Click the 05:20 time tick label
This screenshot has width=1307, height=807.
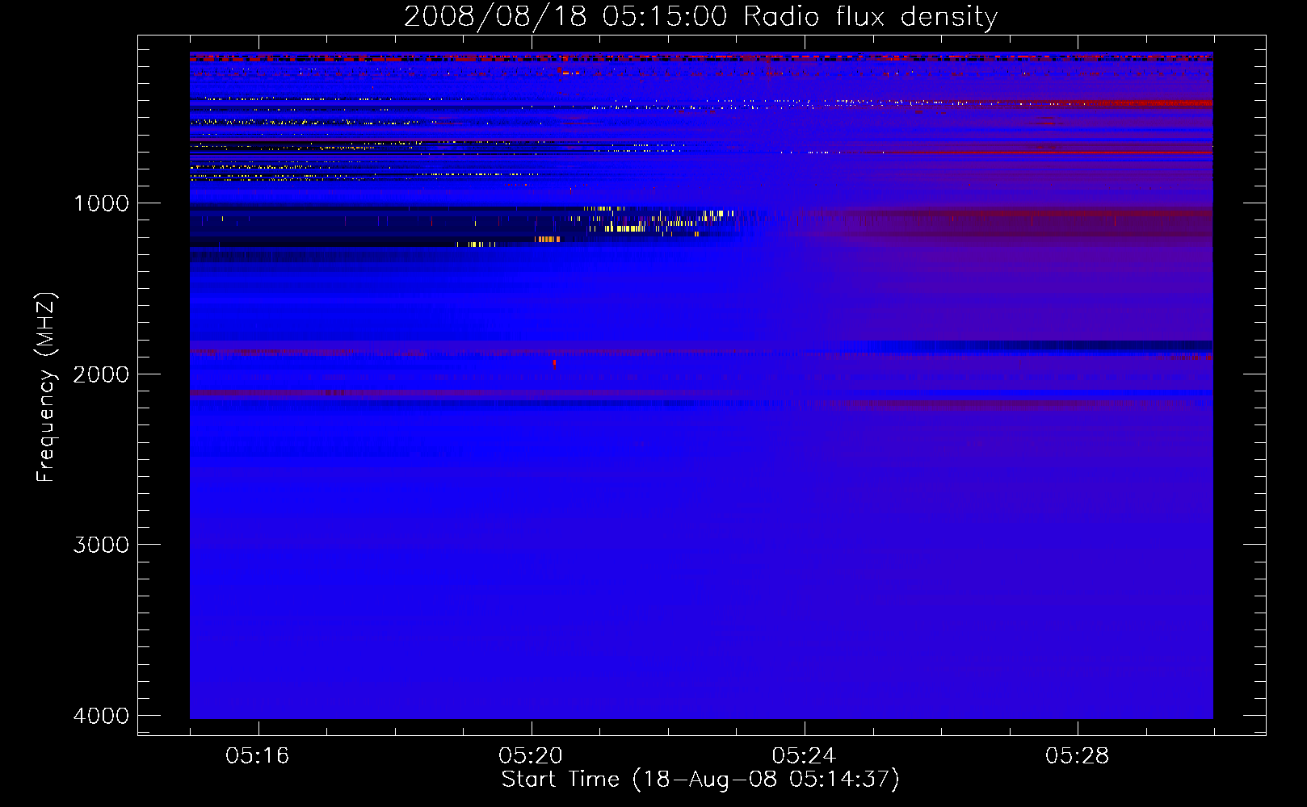(531, 755)
